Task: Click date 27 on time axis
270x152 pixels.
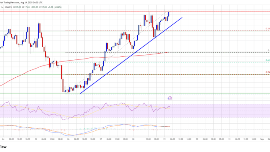Action: tap(101, 139)
